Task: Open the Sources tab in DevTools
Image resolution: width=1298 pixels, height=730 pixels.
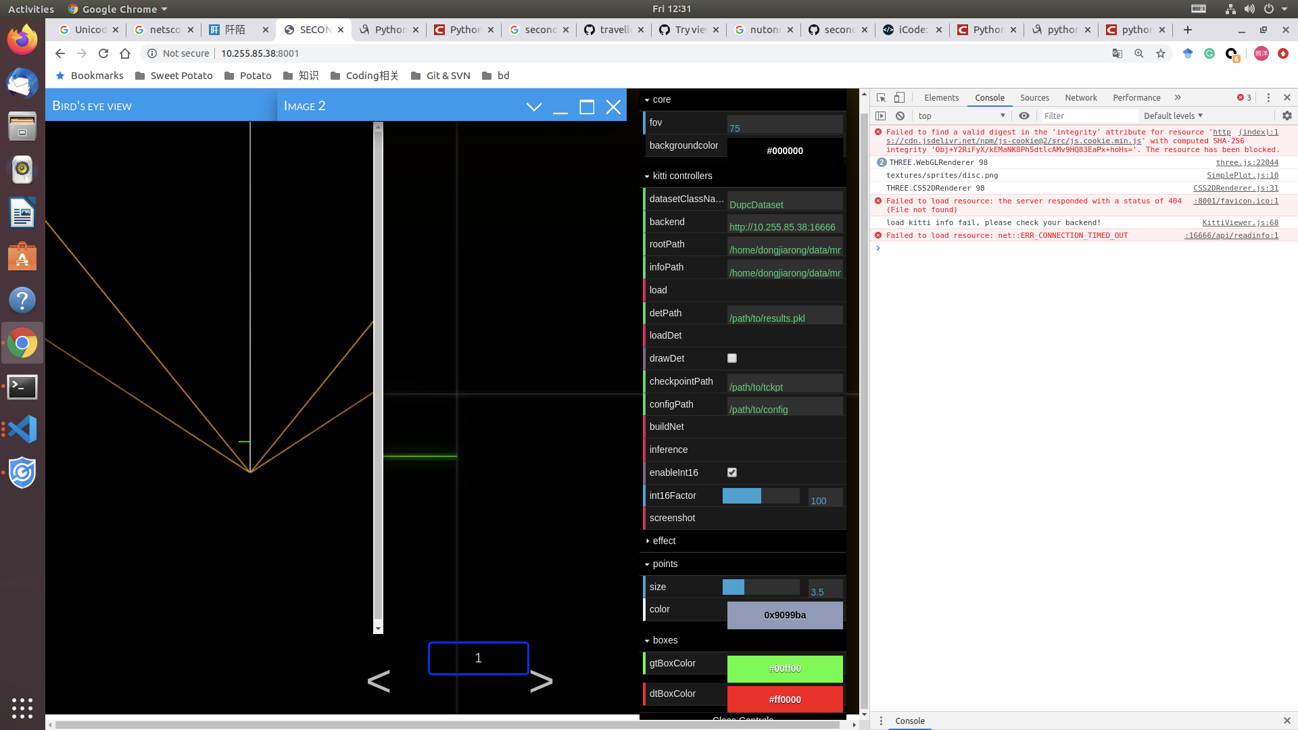Action: (x=1034, y=97)
